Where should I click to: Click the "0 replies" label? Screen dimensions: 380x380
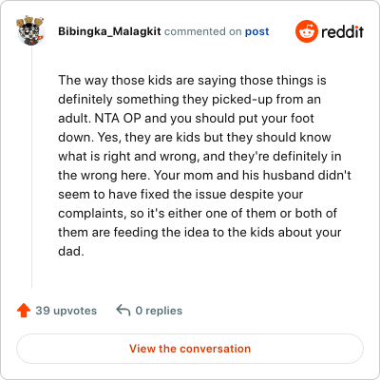pyautogui.click(x=159, y=311)
